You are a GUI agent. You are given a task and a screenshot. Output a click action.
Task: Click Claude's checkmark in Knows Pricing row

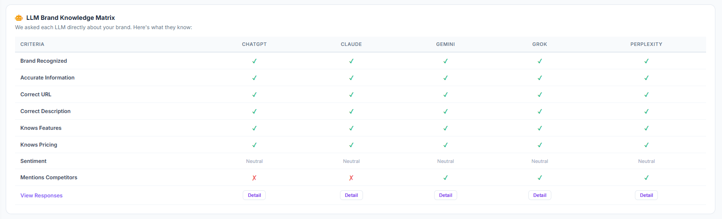point(351,145)
